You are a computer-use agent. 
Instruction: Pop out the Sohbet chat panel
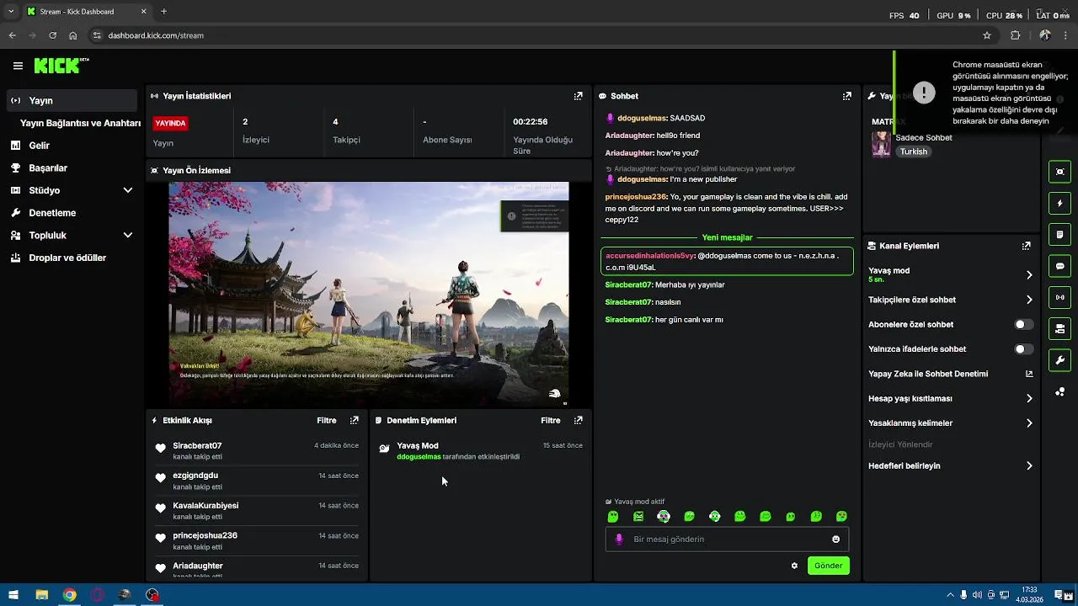coord(846,96)
